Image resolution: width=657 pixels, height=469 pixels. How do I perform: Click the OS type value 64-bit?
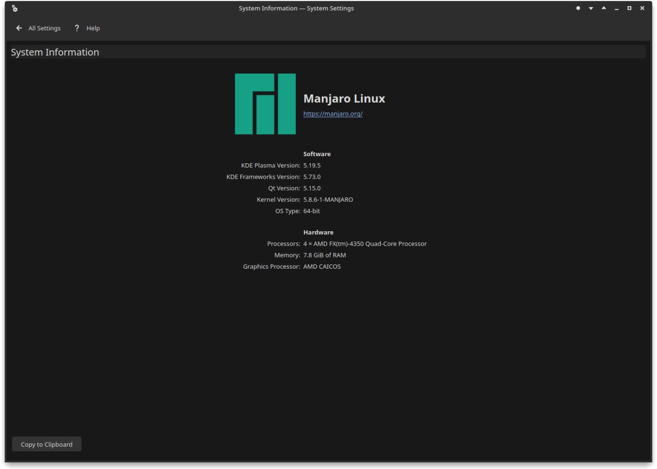312,211
